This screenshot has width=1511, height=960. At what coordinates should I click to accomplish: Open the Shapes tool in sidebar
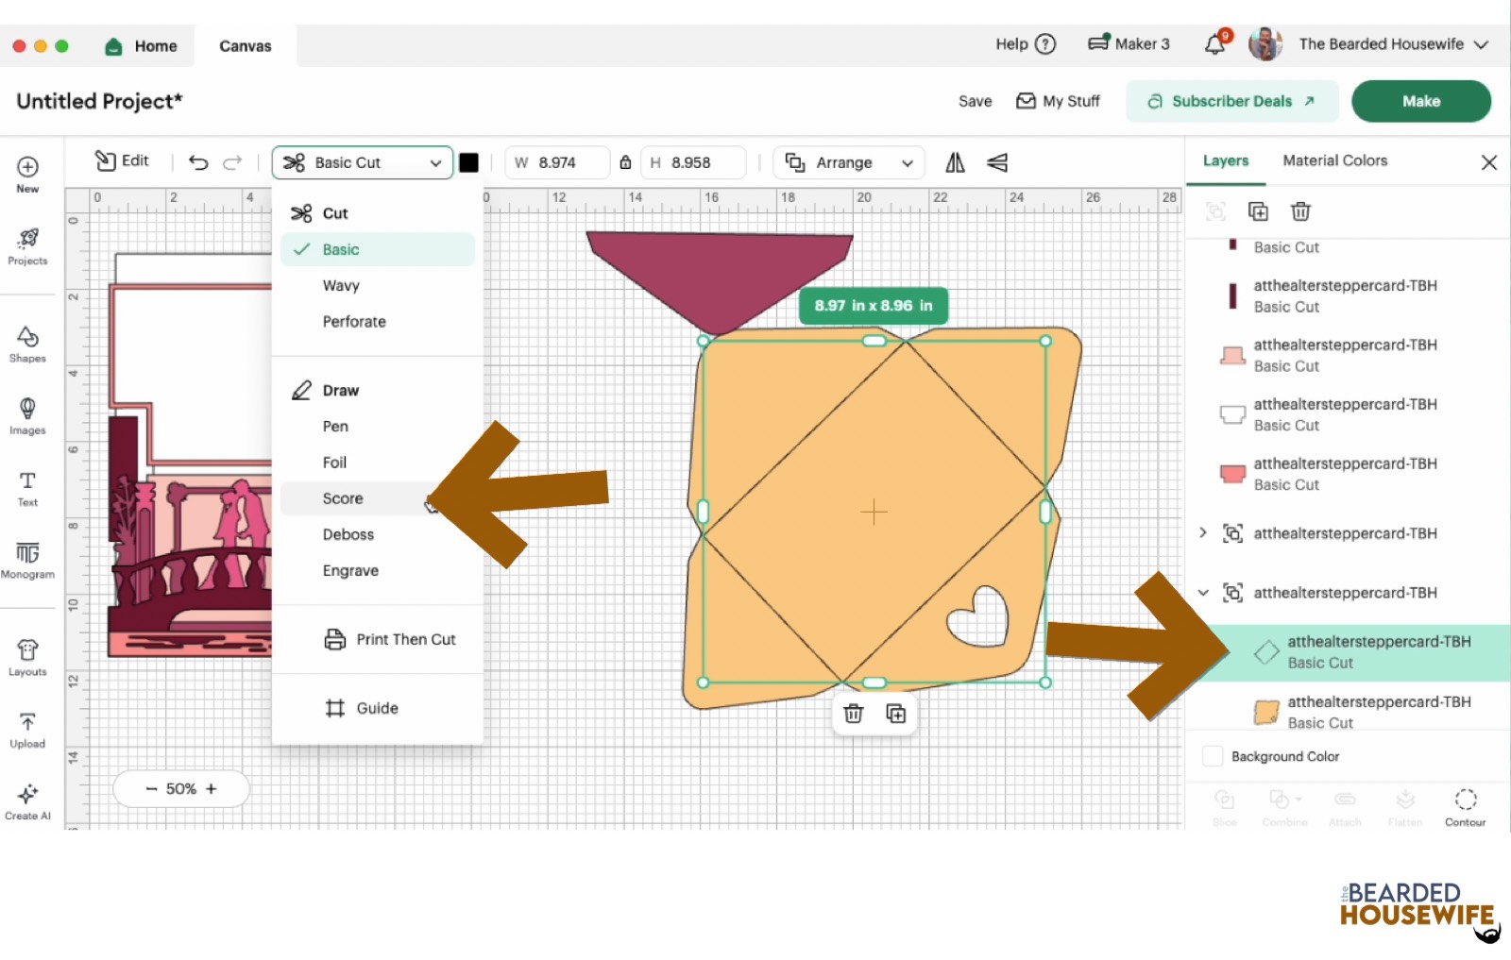point(27,344)
